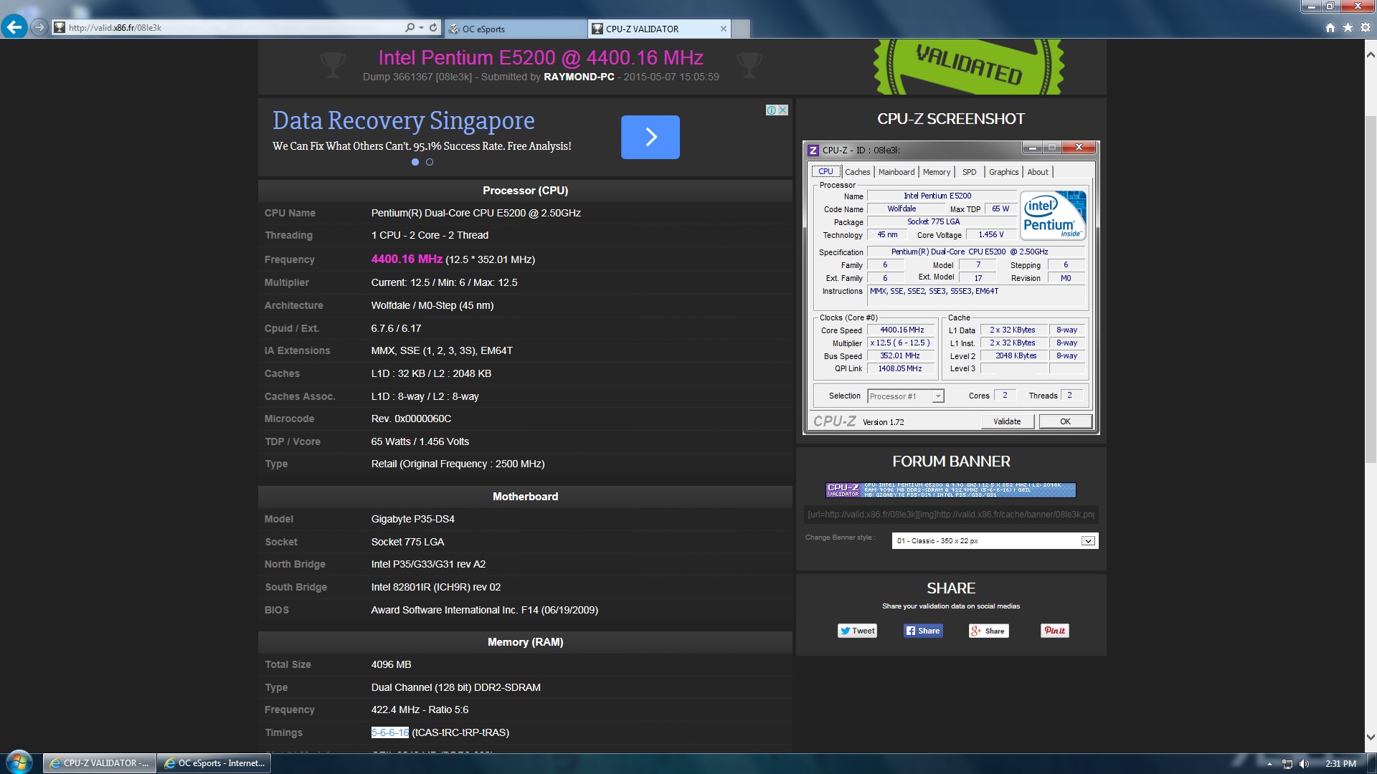Pin validation with Pinterest Pin it button
Viewport: 1377px width, 774px height.
[x=1054, y=631]
